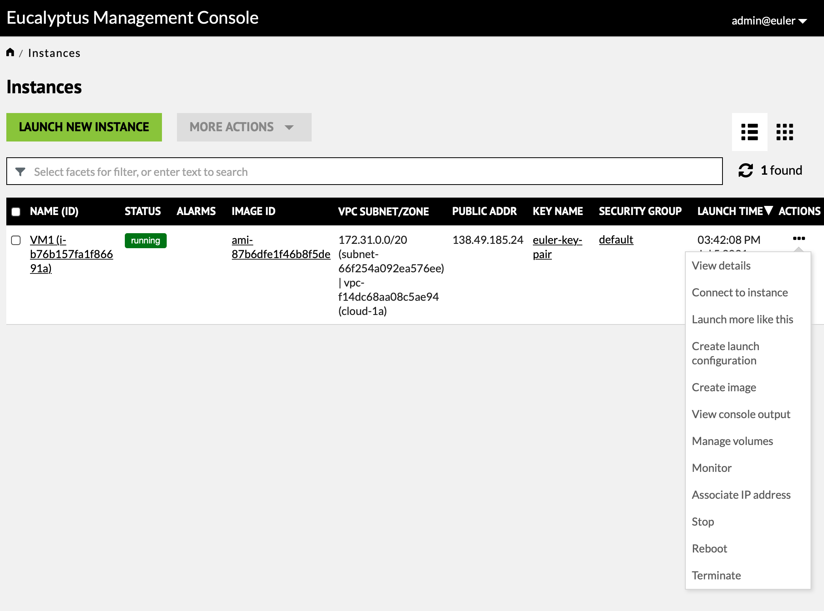Click the Instances breadcrumb
The height and width of the screenshot is (611, 824).
point(54,53)
